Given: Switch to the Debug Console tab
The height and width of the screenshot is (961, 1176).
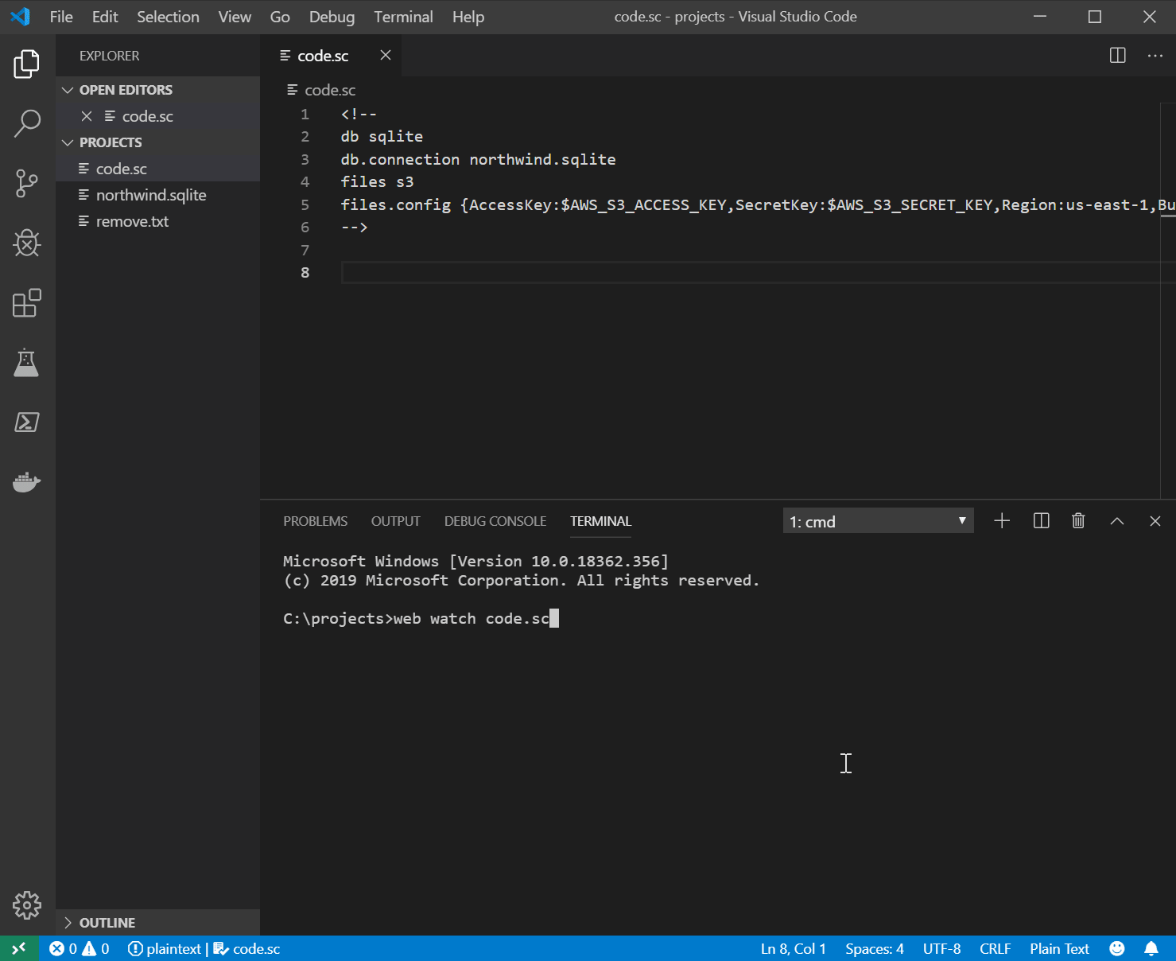Looking at the screenshot, I should click(x=495, y=521).
